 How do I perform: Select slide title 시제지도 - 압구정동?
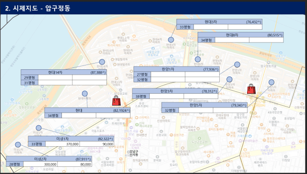pos(37,9)
